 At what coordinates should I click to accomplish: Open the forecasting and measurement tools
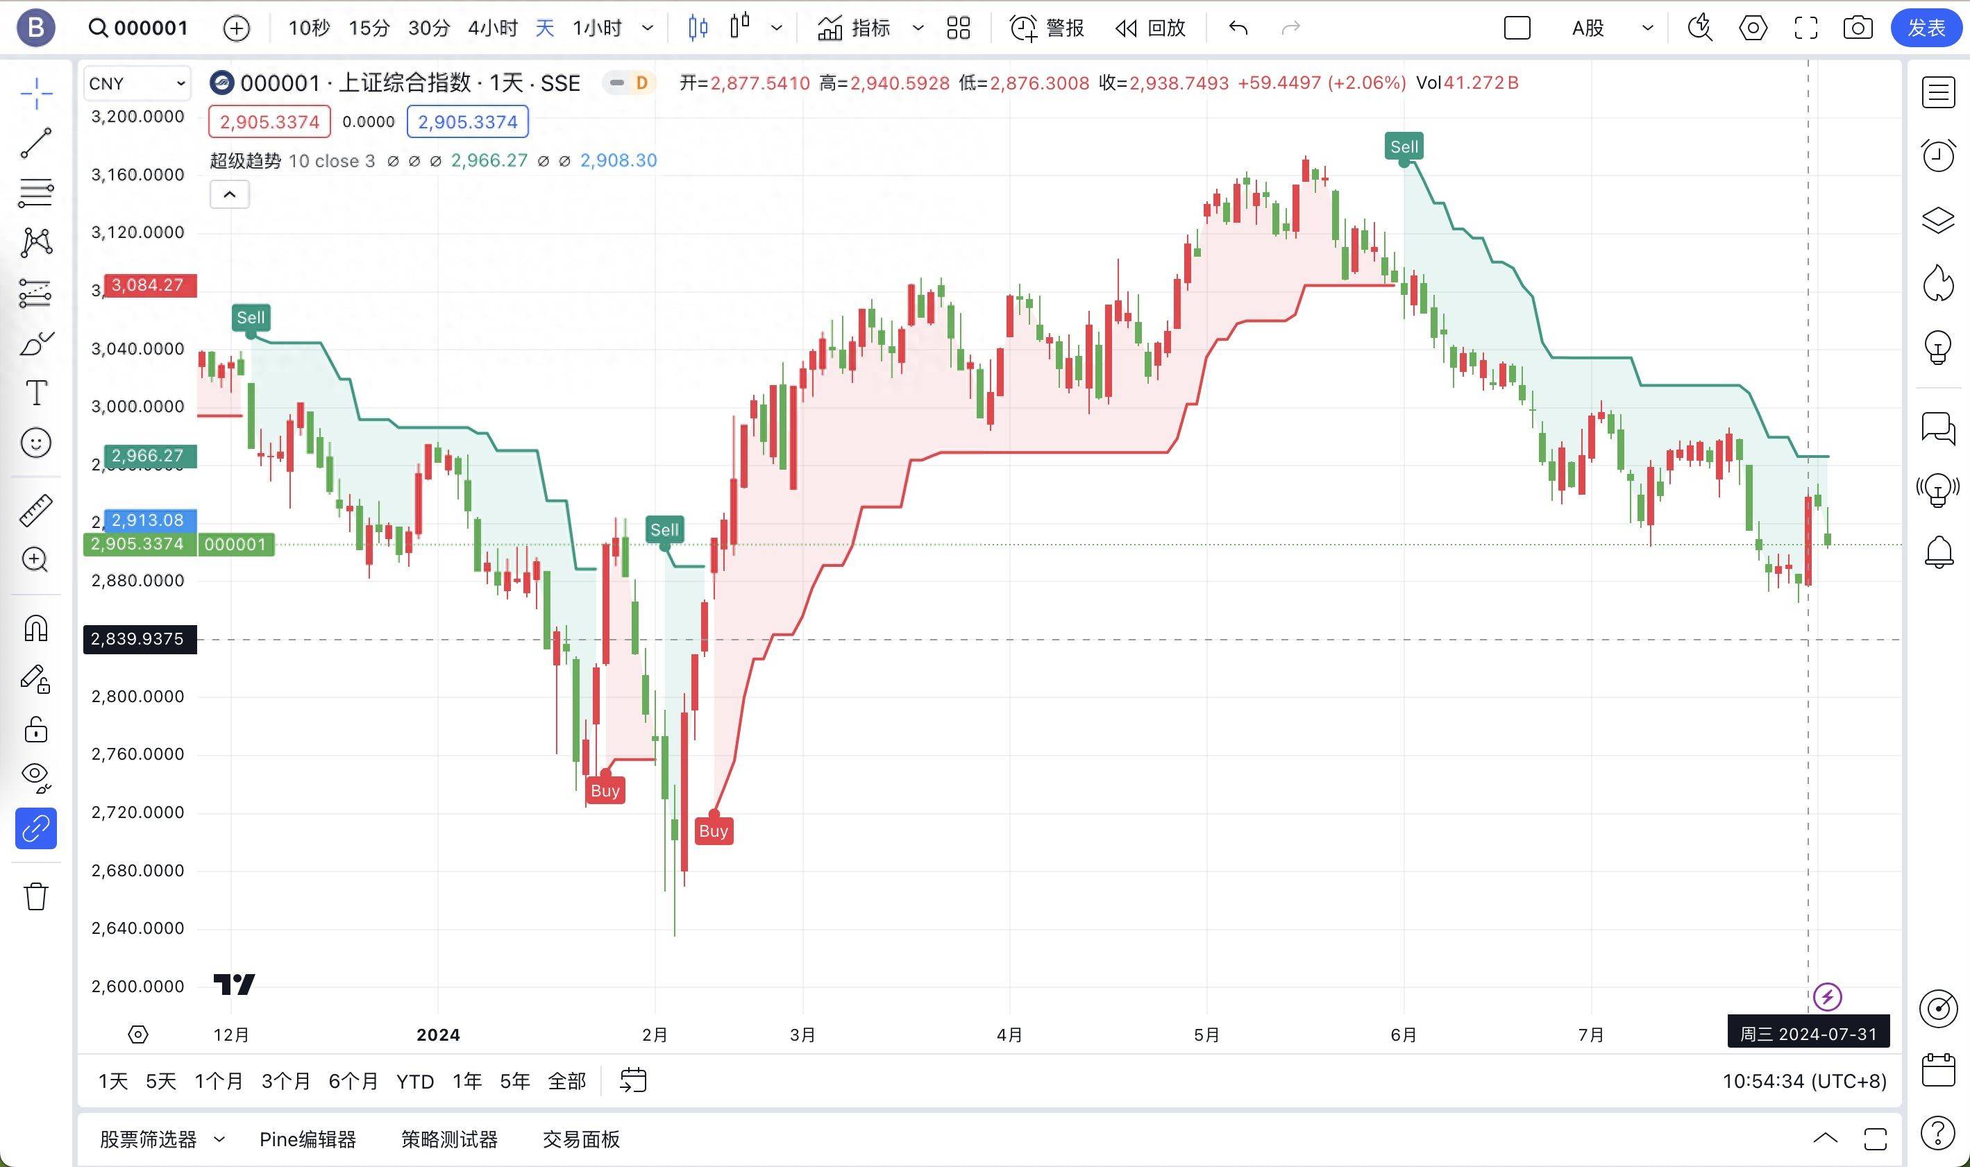(x=36, y=293)
